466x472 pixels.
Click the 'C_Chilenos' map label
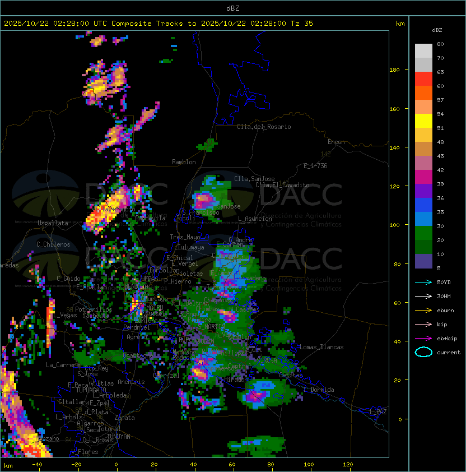(x=53, y=245)
